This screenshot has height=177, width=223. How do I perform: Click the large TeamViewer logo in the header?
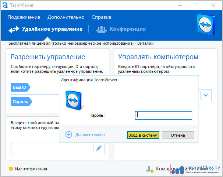pyautogui.click(x=206, y=24)
